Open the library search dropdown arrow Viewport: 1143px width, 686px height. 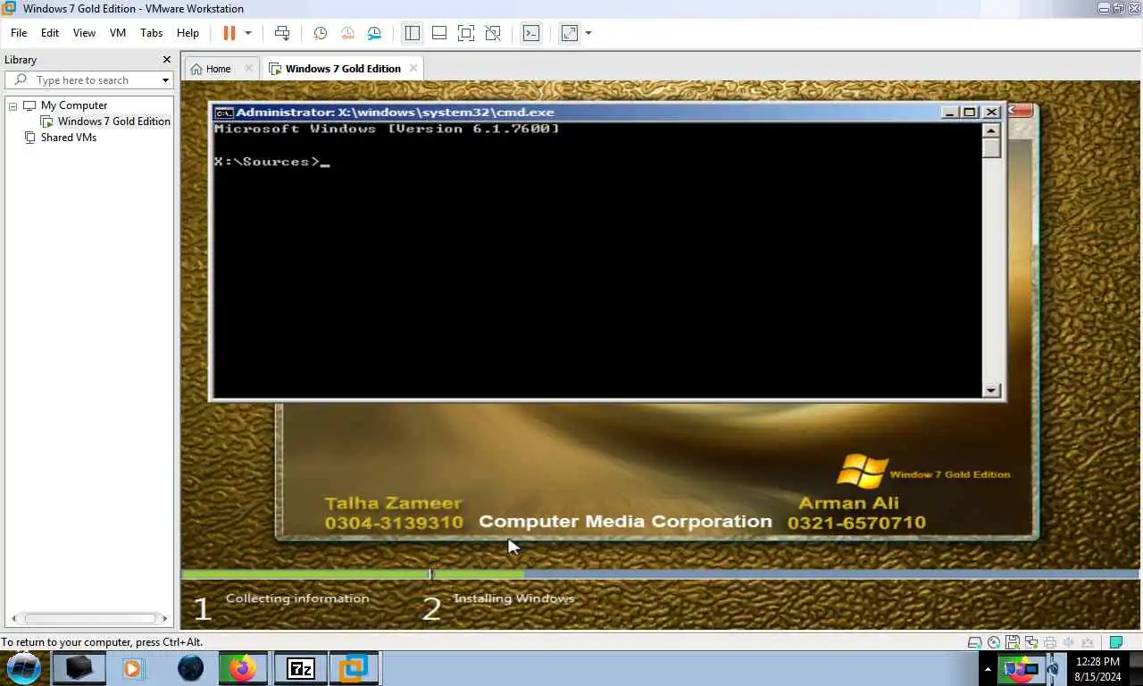click(165, 80)
